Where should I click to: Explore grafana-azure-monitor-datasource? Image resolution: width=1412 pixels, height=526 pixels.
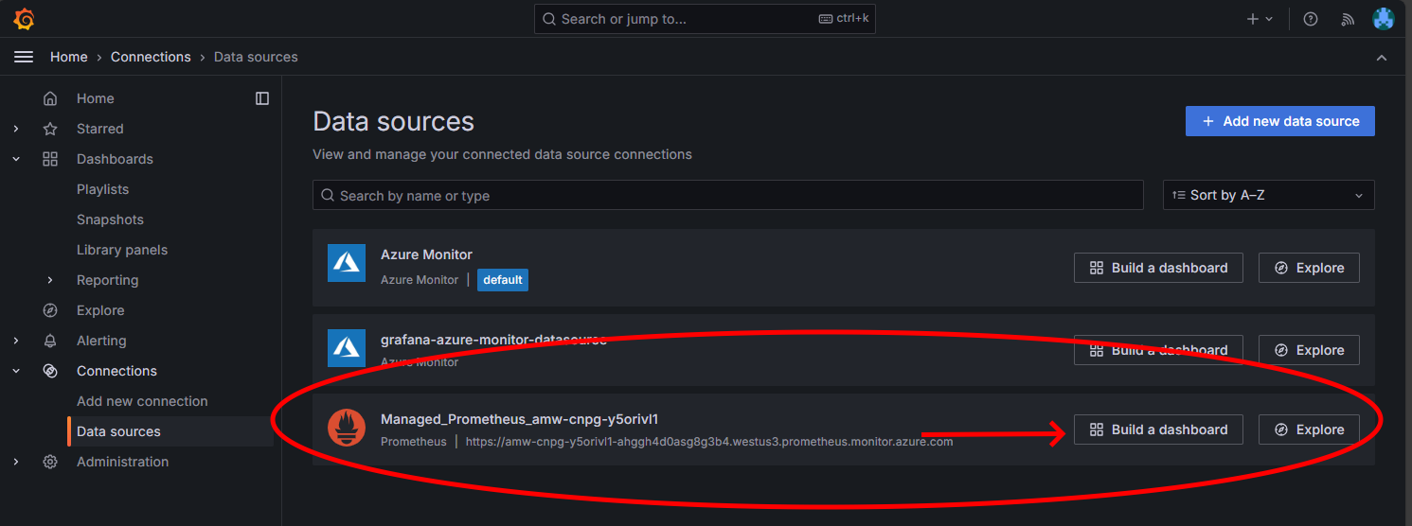pos(1309,350)
